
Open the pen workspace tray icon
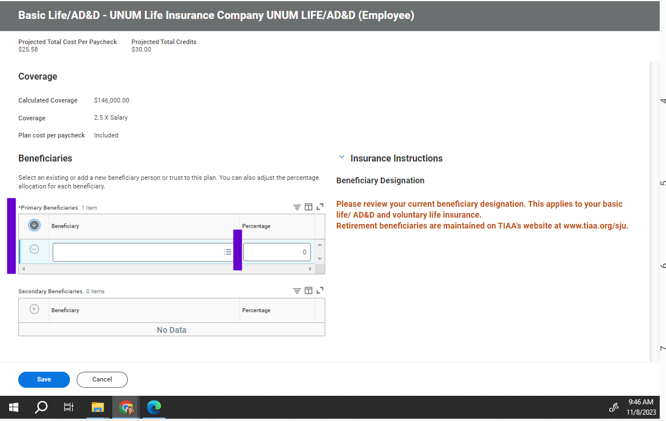(x=613, y=408)
